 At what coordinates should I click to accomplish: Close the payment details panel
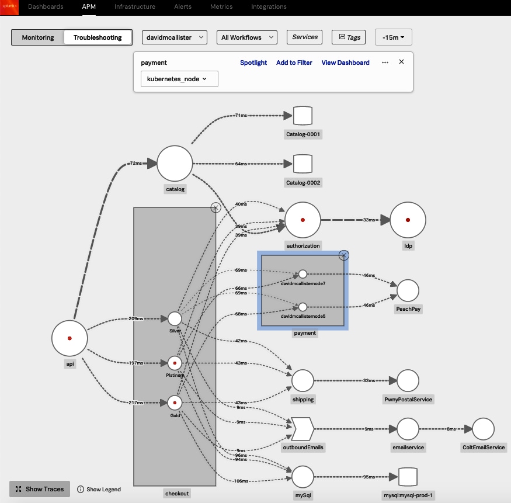click(x=402, y=61)
